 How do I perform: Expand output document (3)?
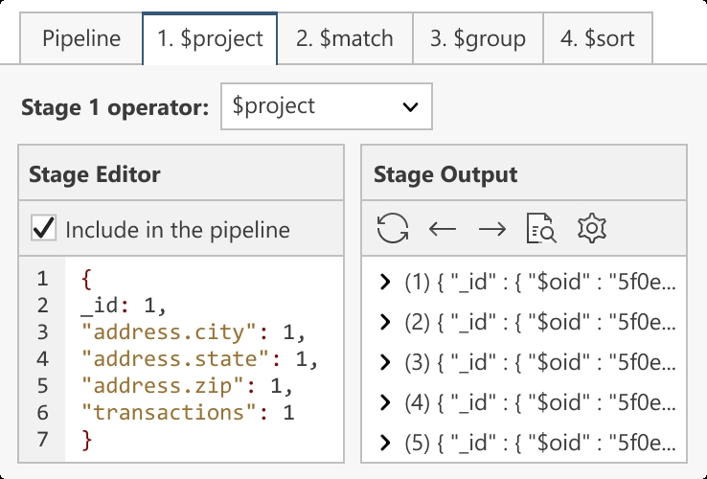click(x=384, y=362)
